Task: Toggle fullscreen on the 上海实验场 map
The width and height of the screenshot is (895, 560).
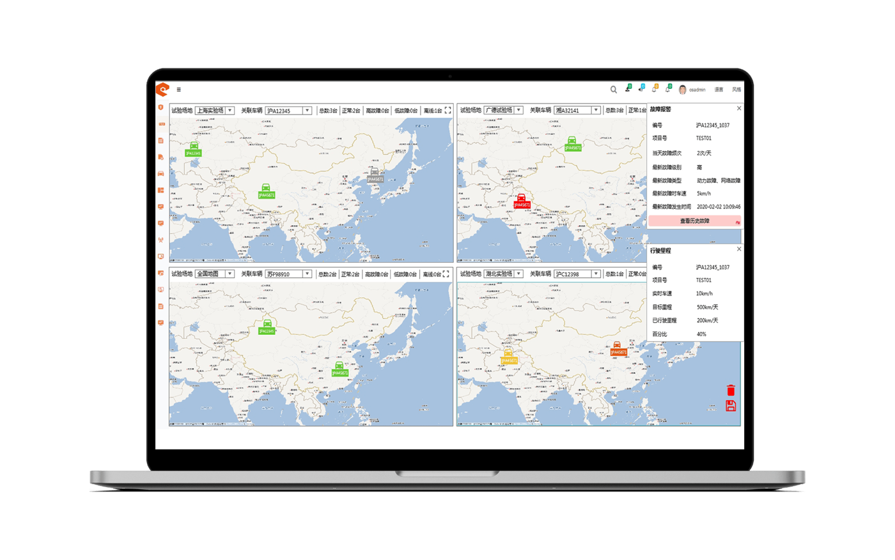Action: click(447, 111)
